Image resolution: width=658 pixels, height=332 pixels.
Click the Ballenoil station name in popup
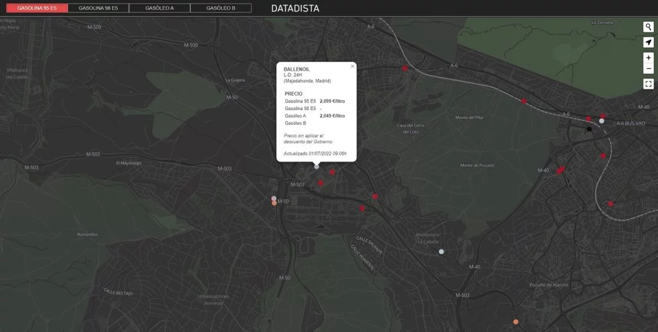[x=297, y=69]
